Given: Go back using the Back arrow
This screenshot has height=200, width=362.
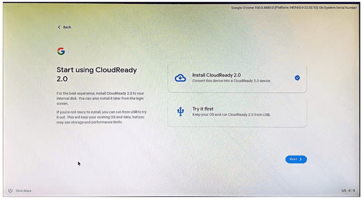Looking at the screenshot, I should 59,27.
